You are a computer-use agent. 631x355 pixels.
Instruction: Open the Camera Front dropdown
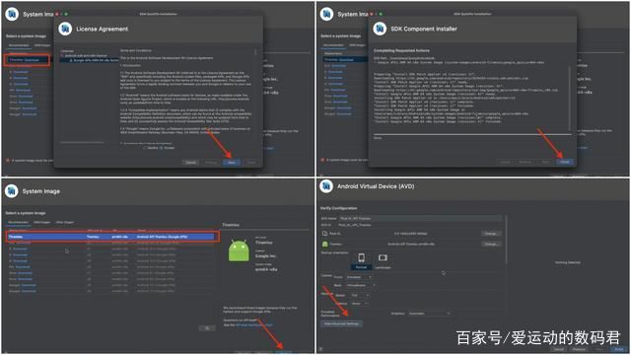click(359, 277)
